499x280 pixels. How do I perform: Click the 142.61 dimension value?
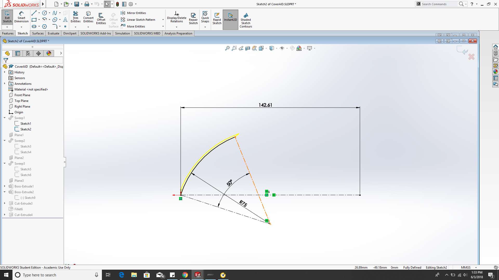[265, 105]
